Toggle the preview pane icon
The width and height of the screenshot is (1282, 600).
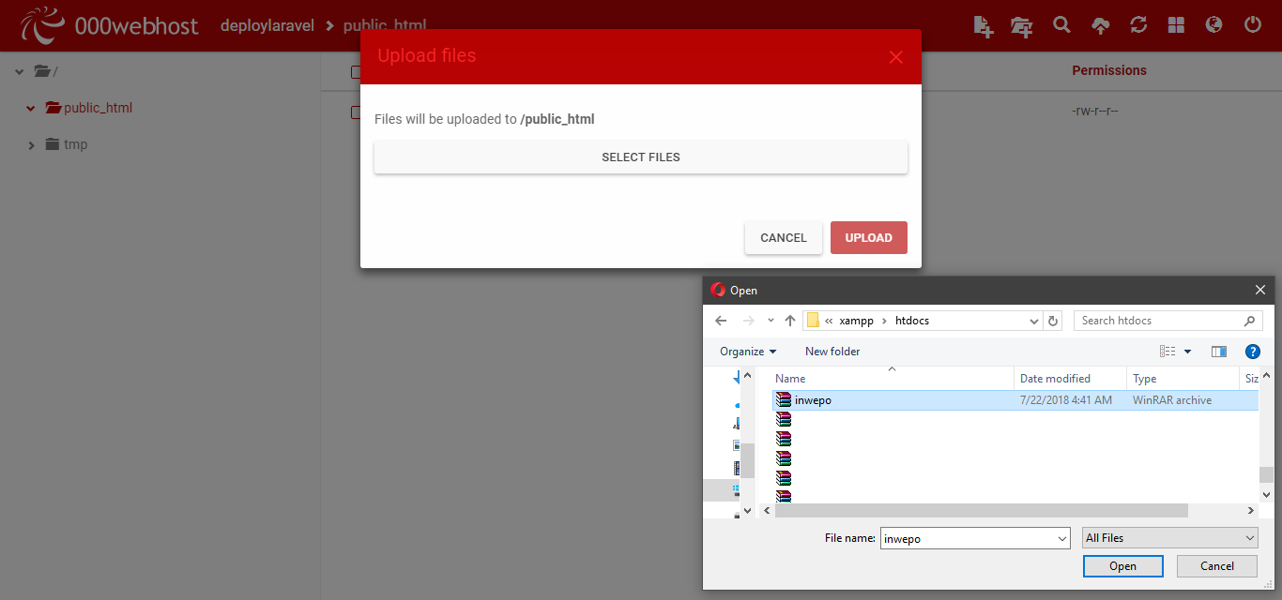(x=1219, y=352)
